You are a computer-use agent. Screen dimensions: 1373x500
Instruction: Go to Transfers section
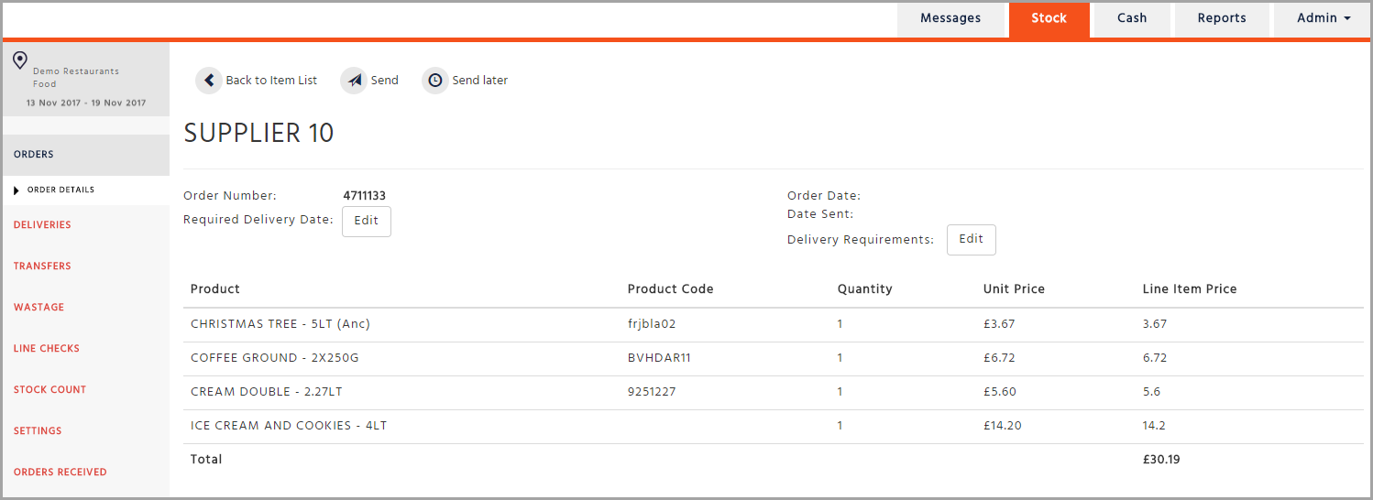point(42,266)
